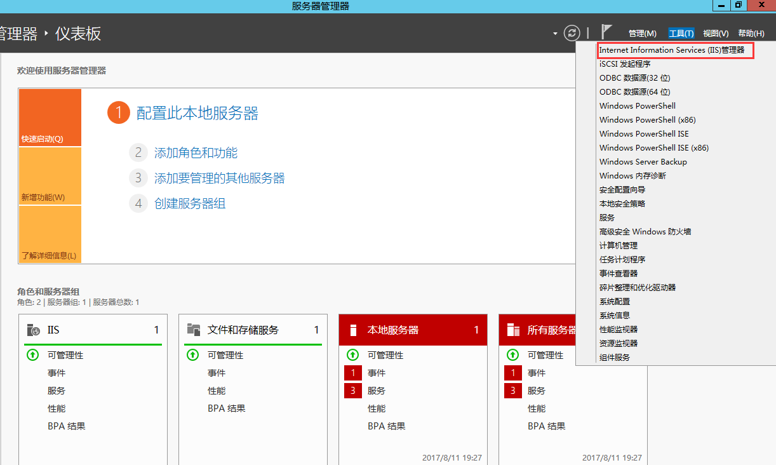Click the notifications flag icon
776x465 pixels.
click(x=606, y=32)
